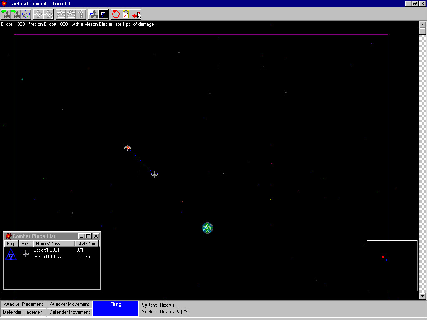Click the firing message log text
This screenshot has height=320, width=427.
77,24
